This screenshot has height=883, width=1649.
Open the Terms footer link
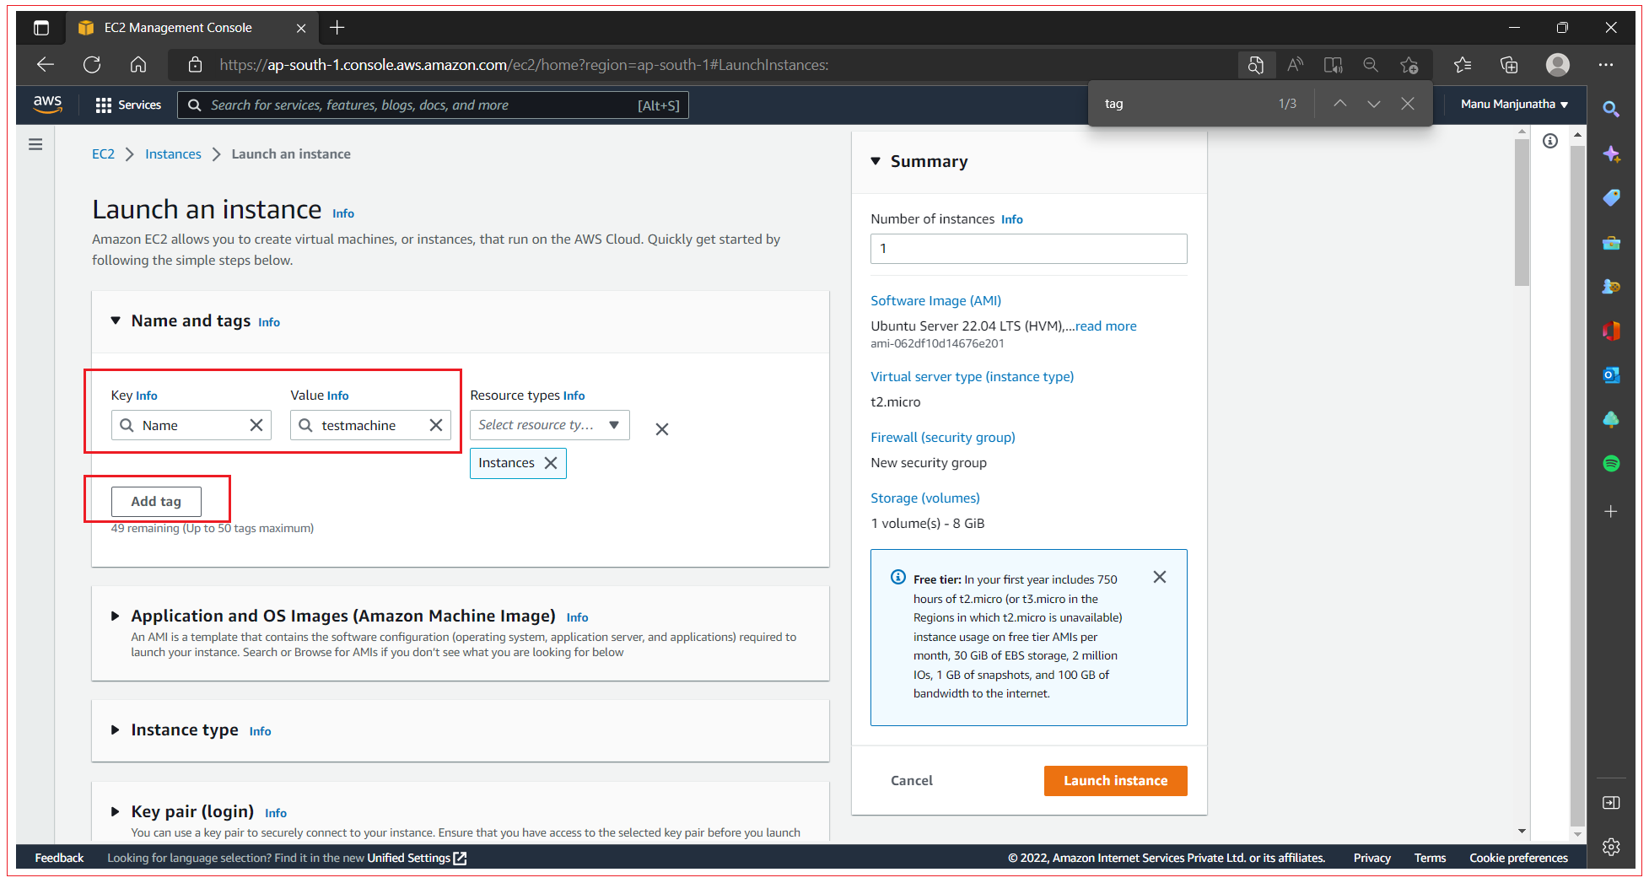(1430, 858)
